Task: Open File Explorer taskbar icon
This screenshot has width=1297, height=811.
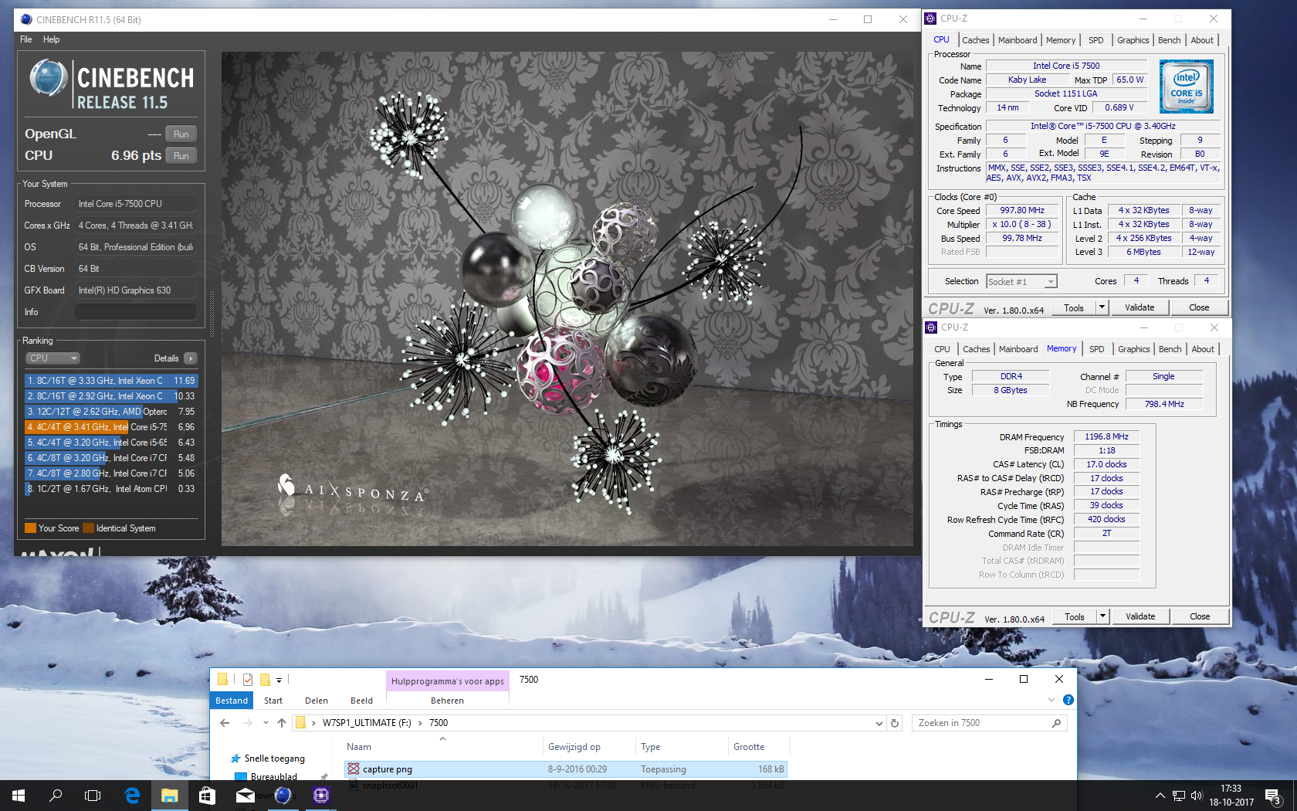Action: coord(170,796)
